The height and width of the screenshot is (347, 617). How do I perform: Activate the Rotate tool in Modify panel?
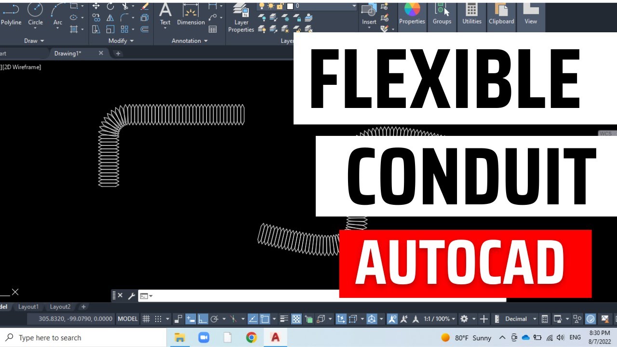click(x=110, y=6)
